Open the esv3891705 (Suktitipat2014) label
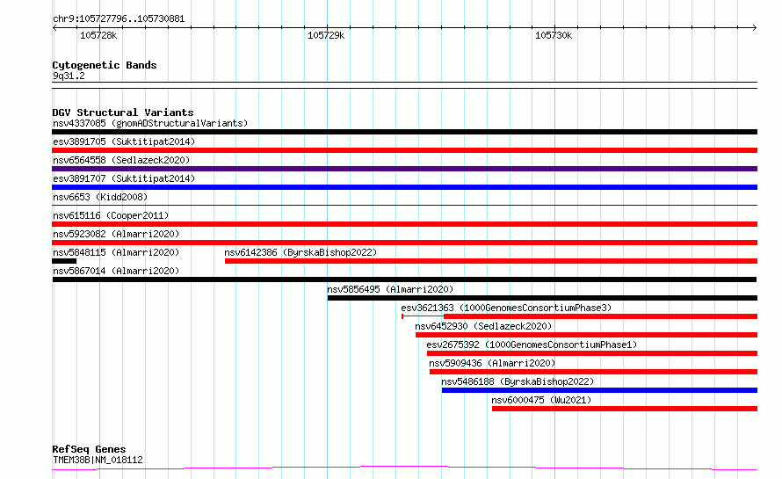The image size is (782, 479). (x=124, y=142)
